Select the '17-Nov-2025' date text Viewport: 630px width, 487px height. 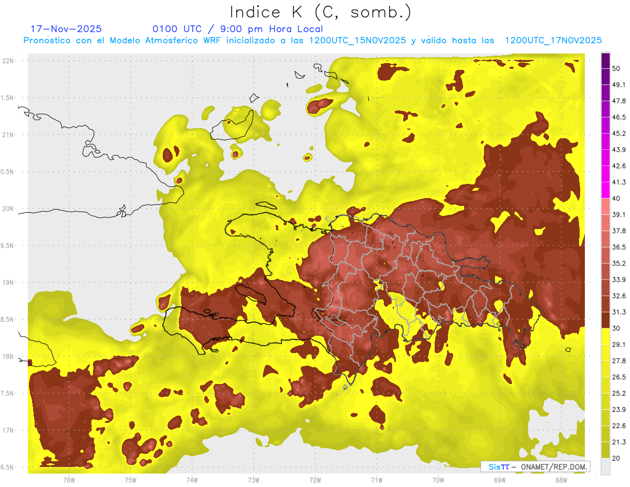click(66, 29)
